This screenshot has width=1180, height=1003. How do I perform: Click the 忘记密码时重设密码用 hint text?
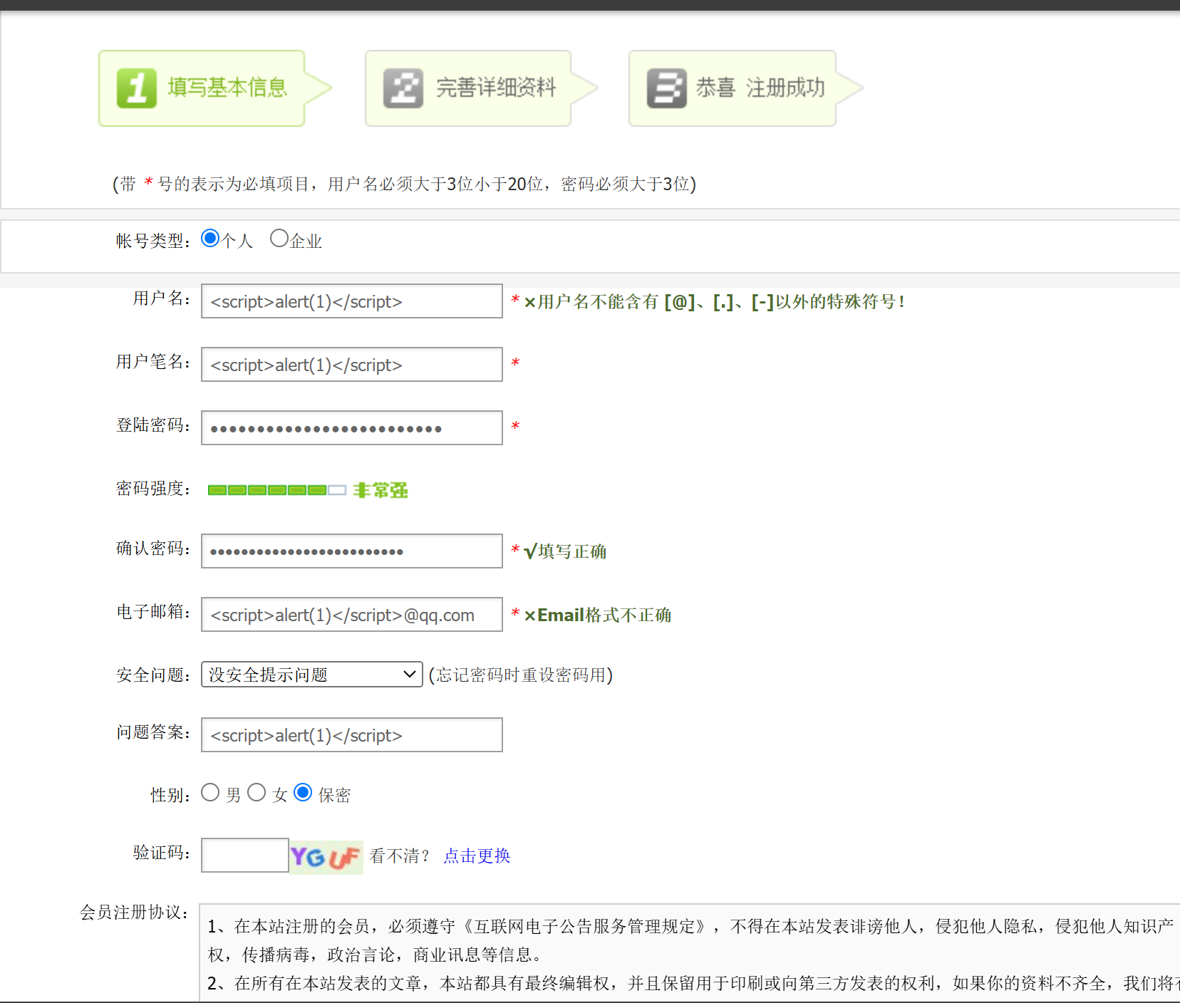click(521, 675)
